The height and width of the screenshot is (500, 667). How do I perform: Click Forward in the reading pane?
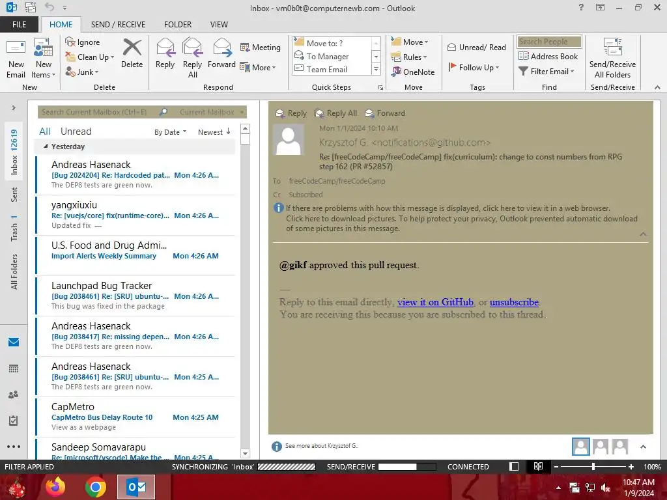385,113
